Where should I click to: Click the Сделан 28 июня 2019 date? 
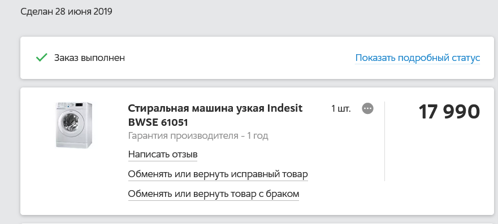pyautogui.click(x=66, y=12)
